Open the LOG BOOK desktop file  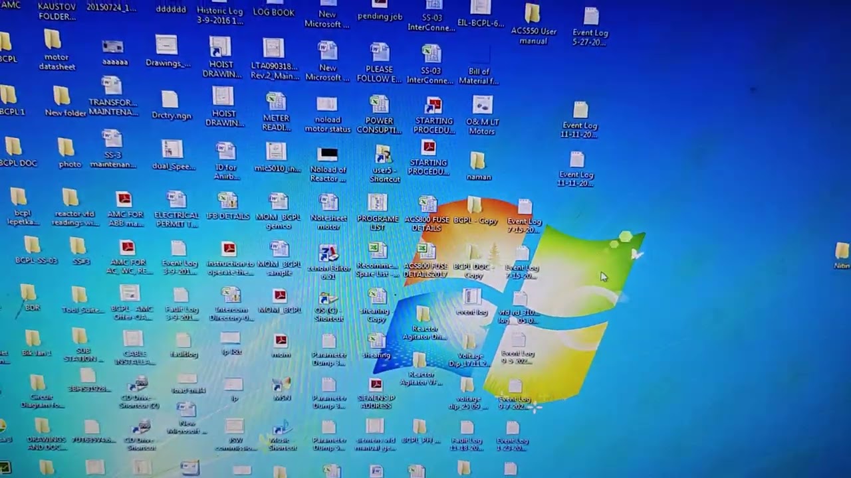273,9
